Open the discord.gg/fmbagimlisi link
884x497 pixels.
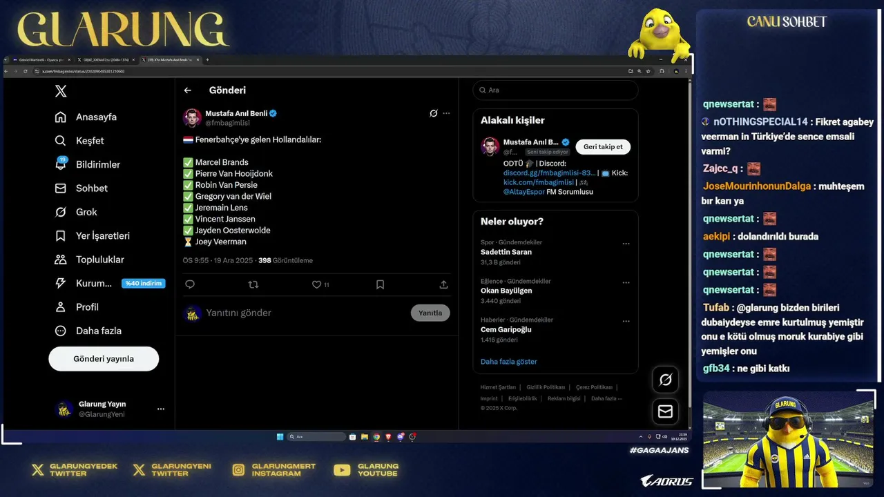point(549,173)
